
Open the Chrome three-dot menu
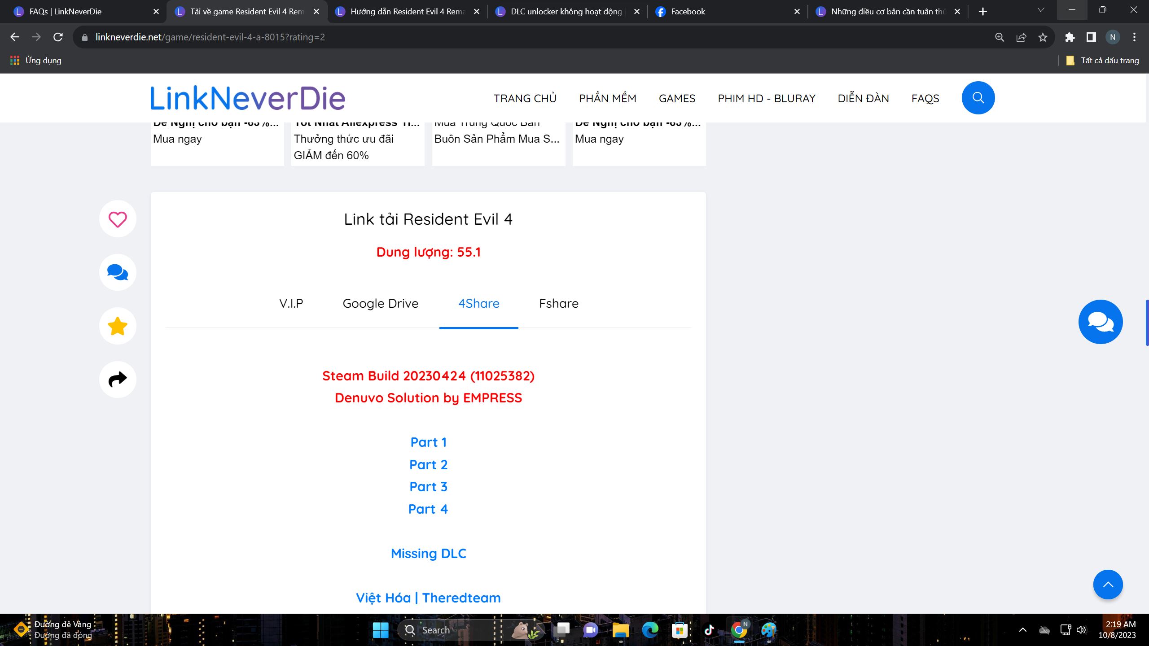(x=1135, y=37)
